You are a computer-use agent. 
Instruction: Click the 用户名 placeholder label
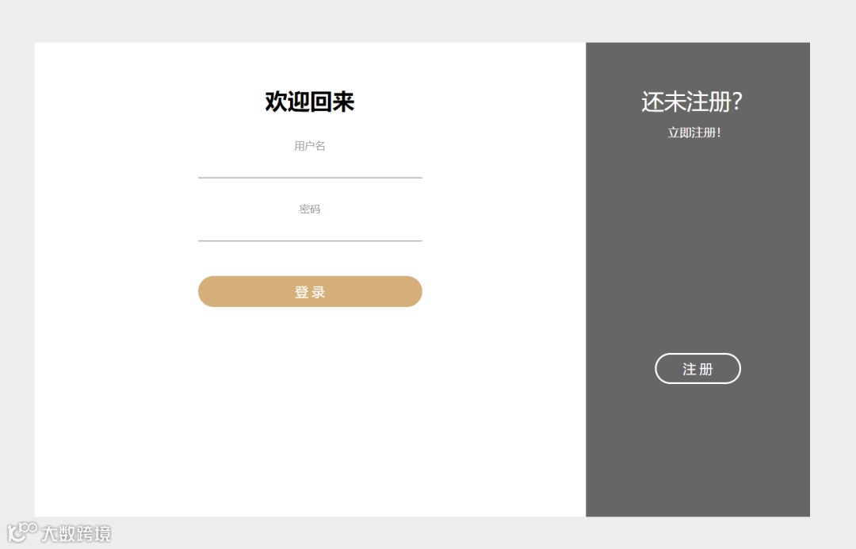(x=310, y=146)
